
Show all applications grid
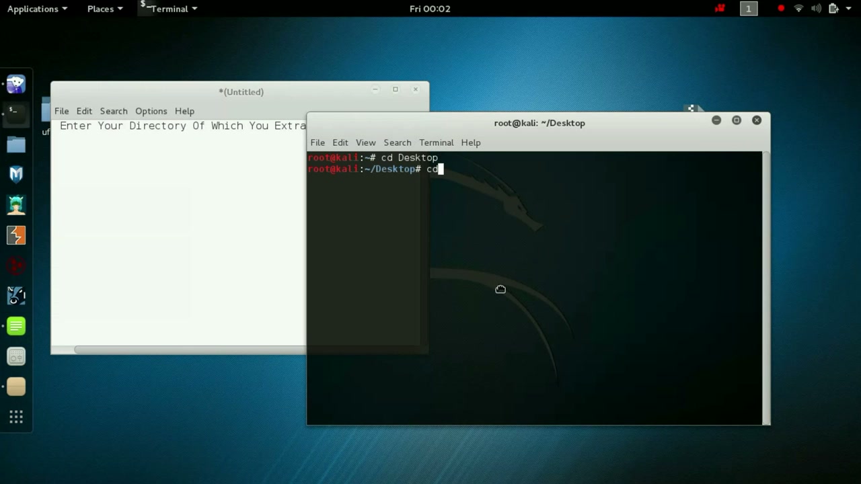pos(16,417)
